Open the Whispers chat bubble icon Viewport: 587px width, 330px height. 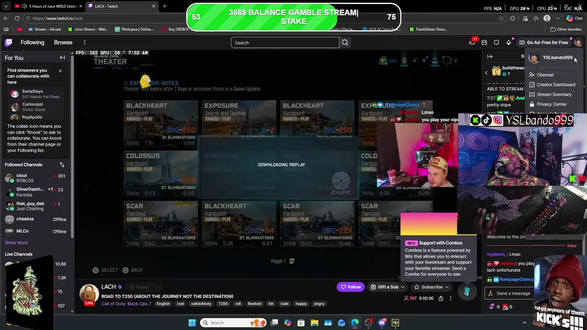click(497, 43)
